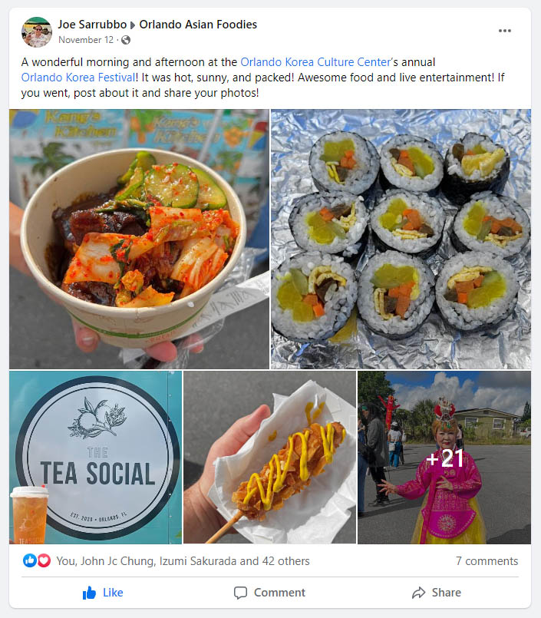Click the Share arrow icon
Viewport: 541px width, 618px height.
click(x=418, y=593)
